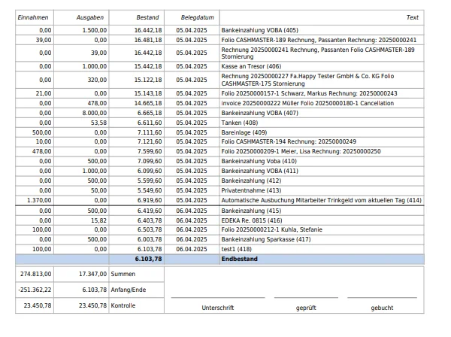The width and height of the screenshot is (451, 337).
Task: Click the Anfang/Ende label
Action: pos(129,290)
